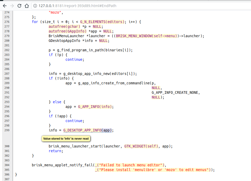Screen dimensions: 251x181
Task: Click NULL on line 292
Action: pyautogui.click(x=156, y=97)
